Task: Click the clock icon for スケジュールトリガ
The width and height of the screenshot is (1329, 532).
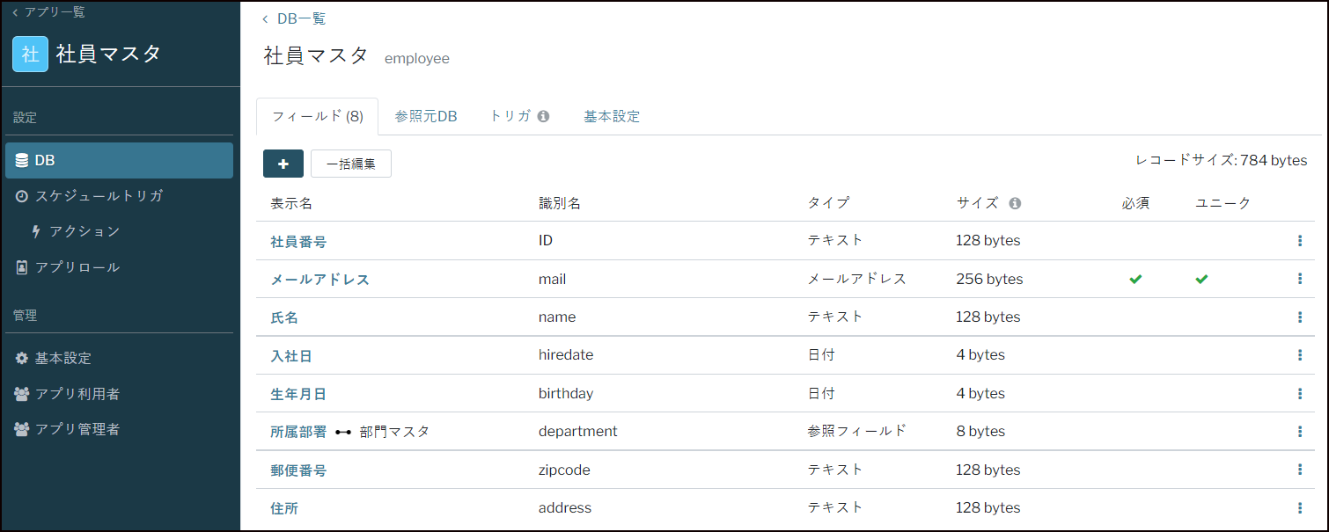Action: click(x=22, y=196)
